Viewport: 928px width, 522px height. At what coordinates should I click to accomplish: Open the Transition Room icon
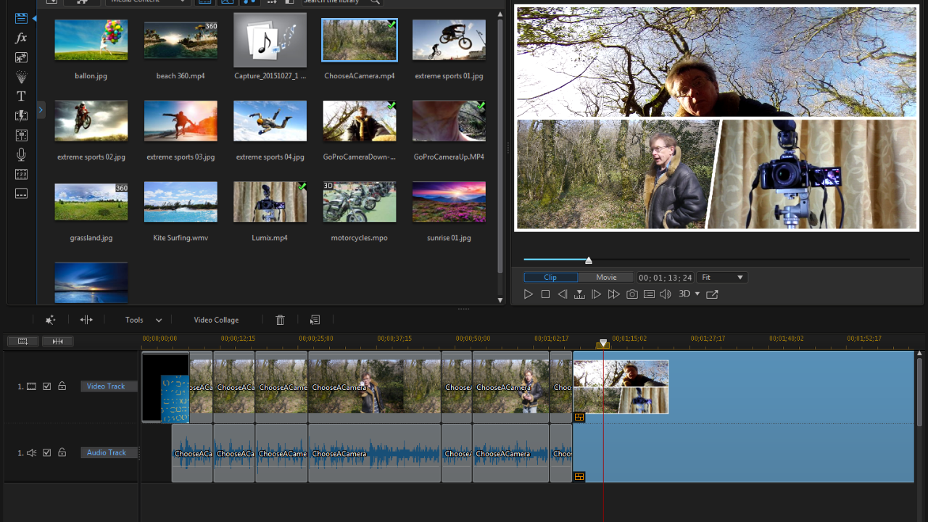pyautogui.click(x=21, y=116)
